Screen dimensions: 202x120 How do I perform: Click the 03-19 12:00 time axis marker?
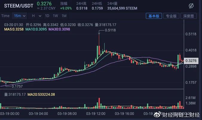pos(96,114)
